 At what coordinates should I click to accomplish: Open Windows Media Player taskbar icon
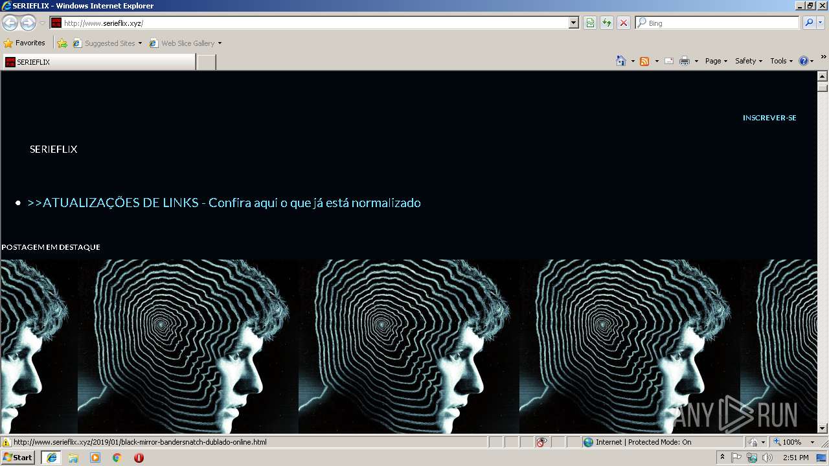(95, 458)
